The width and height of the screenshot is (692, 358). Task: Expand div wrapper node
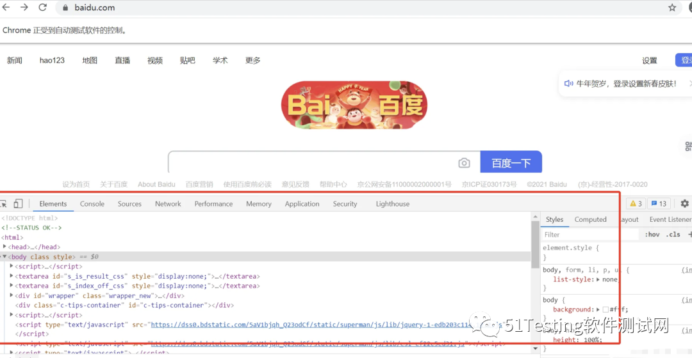(x=12, y=295)
